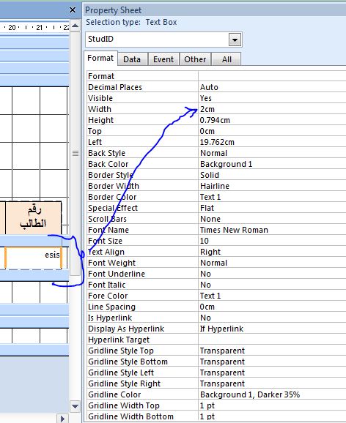Click the Text Align value Right

272,252
